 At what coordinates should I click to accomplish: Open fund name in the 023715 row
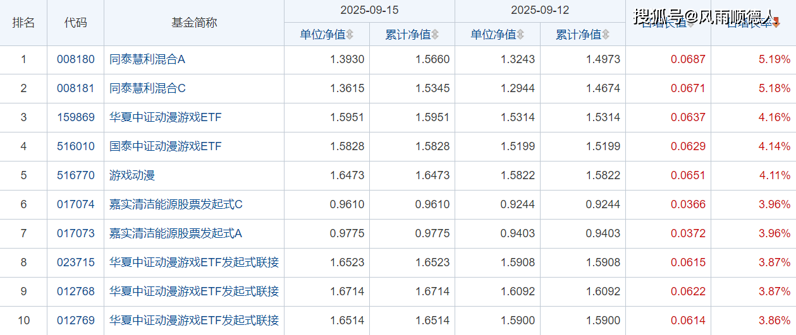[x=194, y=263]
